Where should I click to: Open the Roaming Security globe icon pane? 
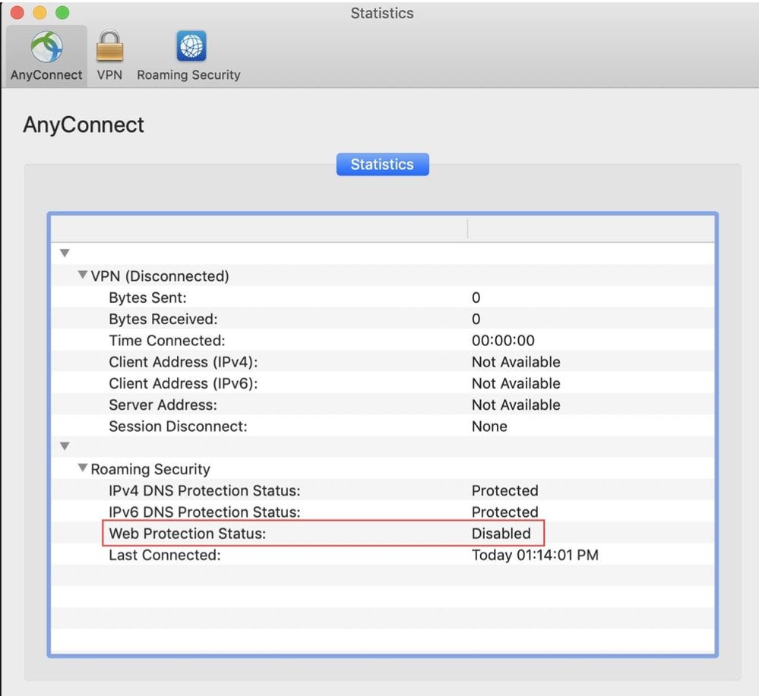pyautogui.click(x=191, y=46)
